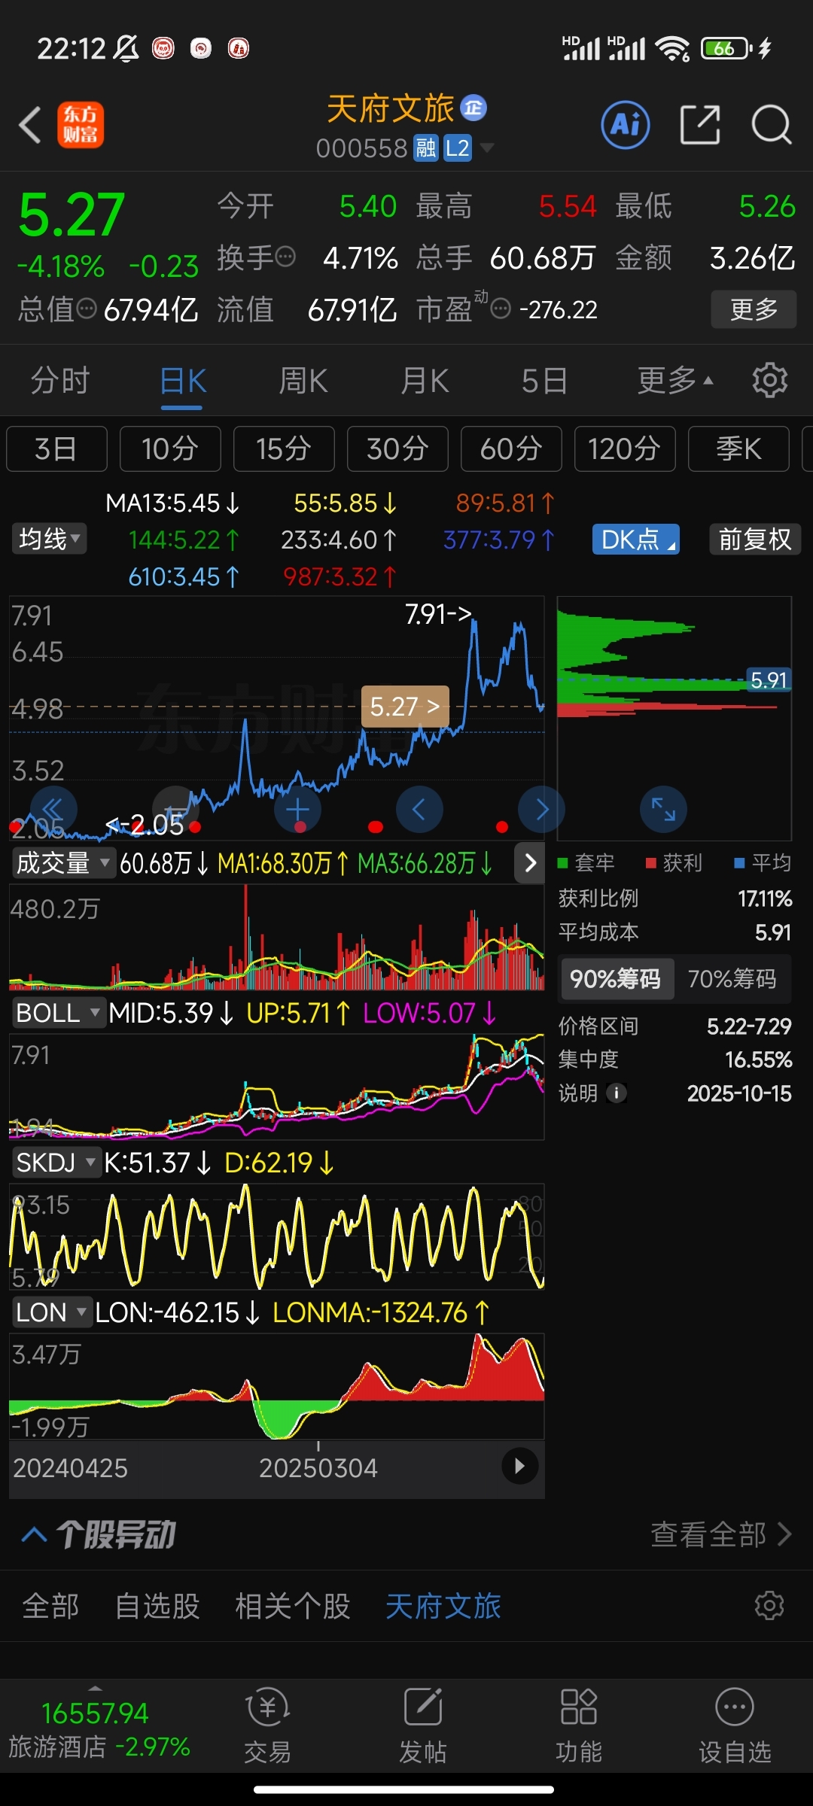Open 个股异动 settings gear icon
The image size is (813, 1806).
(x=769, y=1606)
